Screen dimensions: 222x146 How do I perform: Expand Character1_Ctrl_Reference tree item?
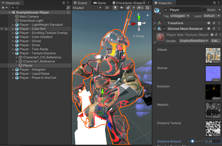(17, 58)
